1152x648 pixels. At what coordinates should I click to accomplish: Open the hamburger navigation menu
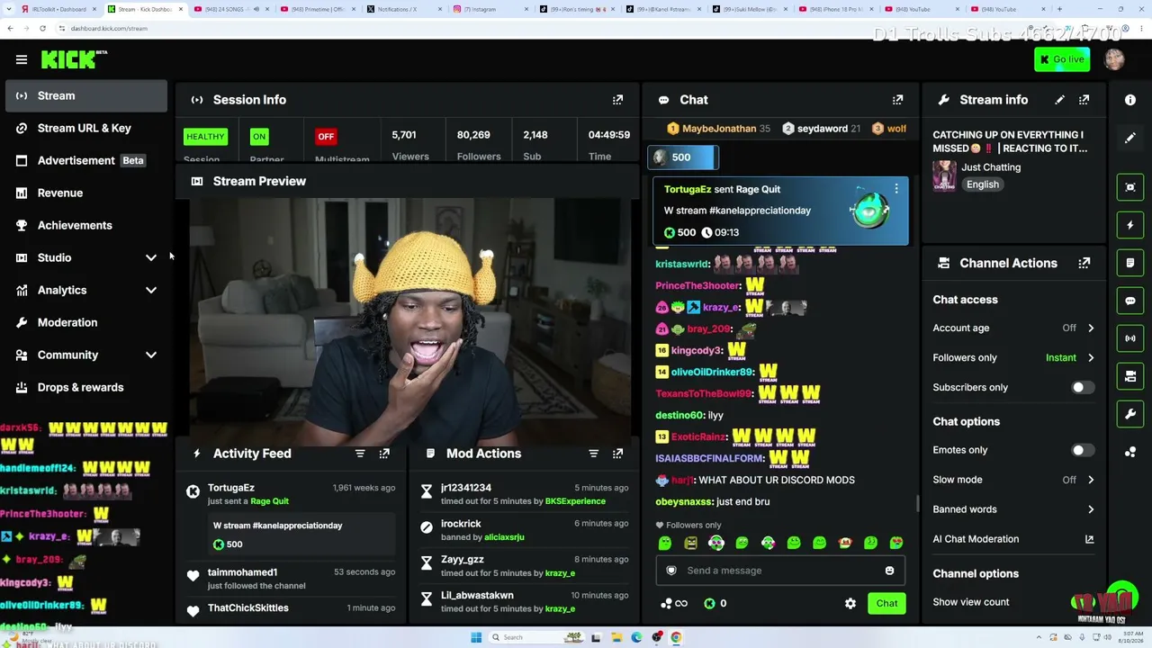(x=22, y=59)
